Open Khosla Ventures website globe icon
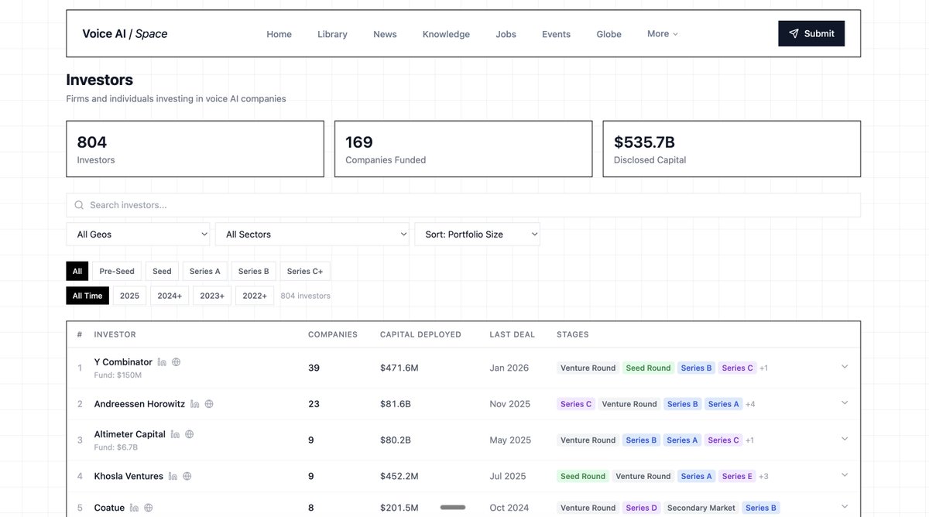The height and width of the screenshot is (517, 929). [187, 476]
